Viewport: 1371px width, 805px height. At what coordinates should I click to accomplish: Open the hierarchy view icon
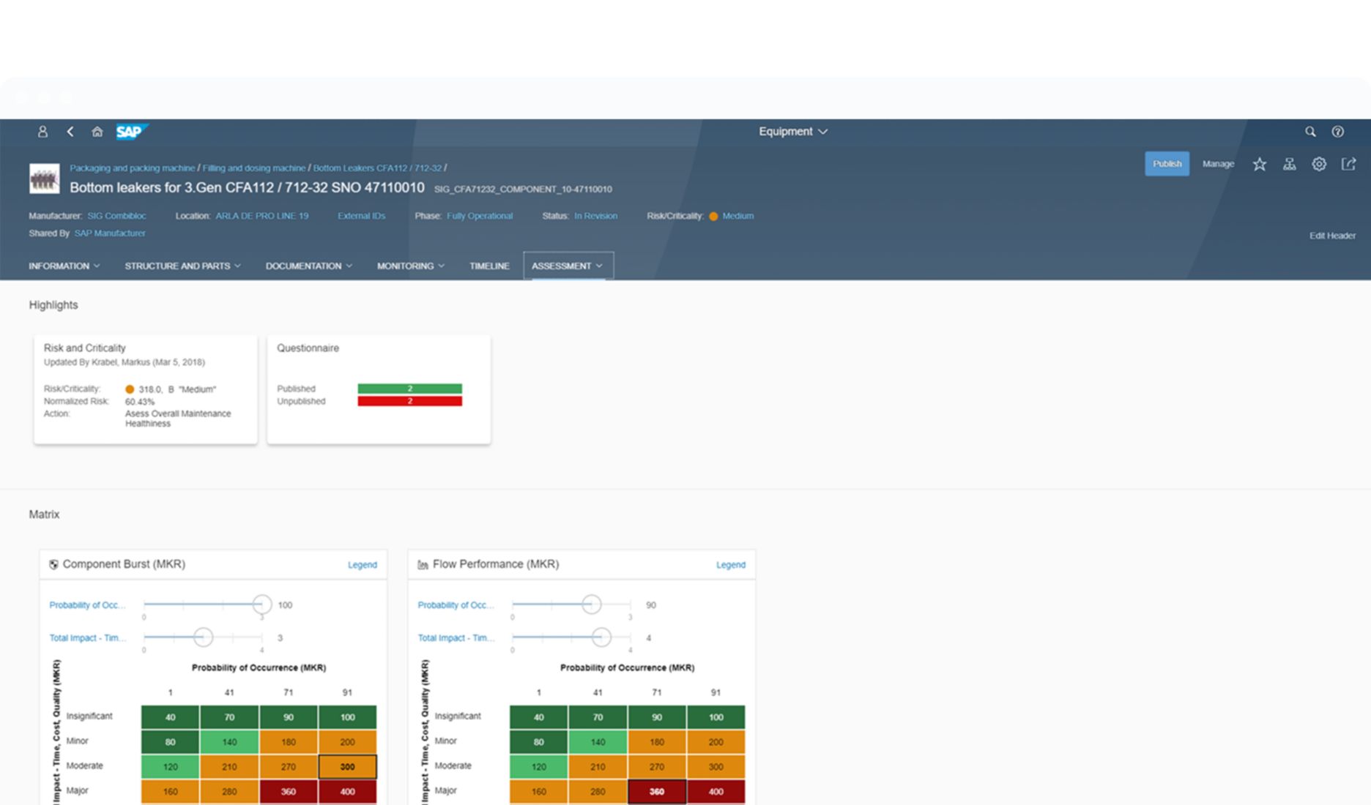point(1289,164)
